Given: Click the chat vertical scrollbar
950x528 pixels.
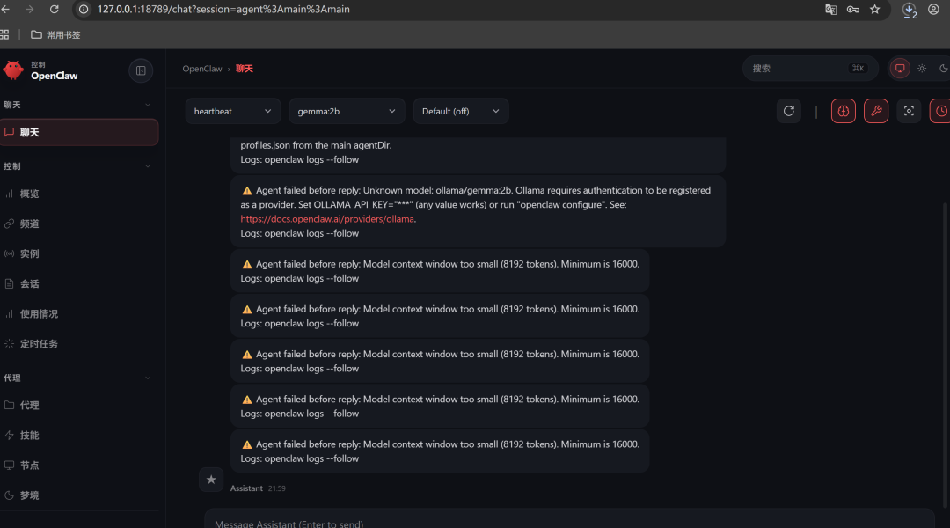Looking at the screenshot, I should [x=944, y=355].
